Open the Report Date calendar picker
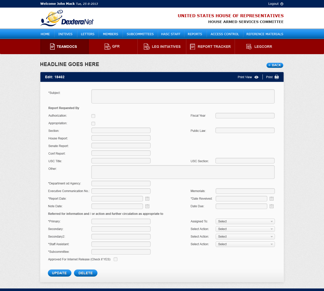The image size is (324, 291). click(147, 199)
